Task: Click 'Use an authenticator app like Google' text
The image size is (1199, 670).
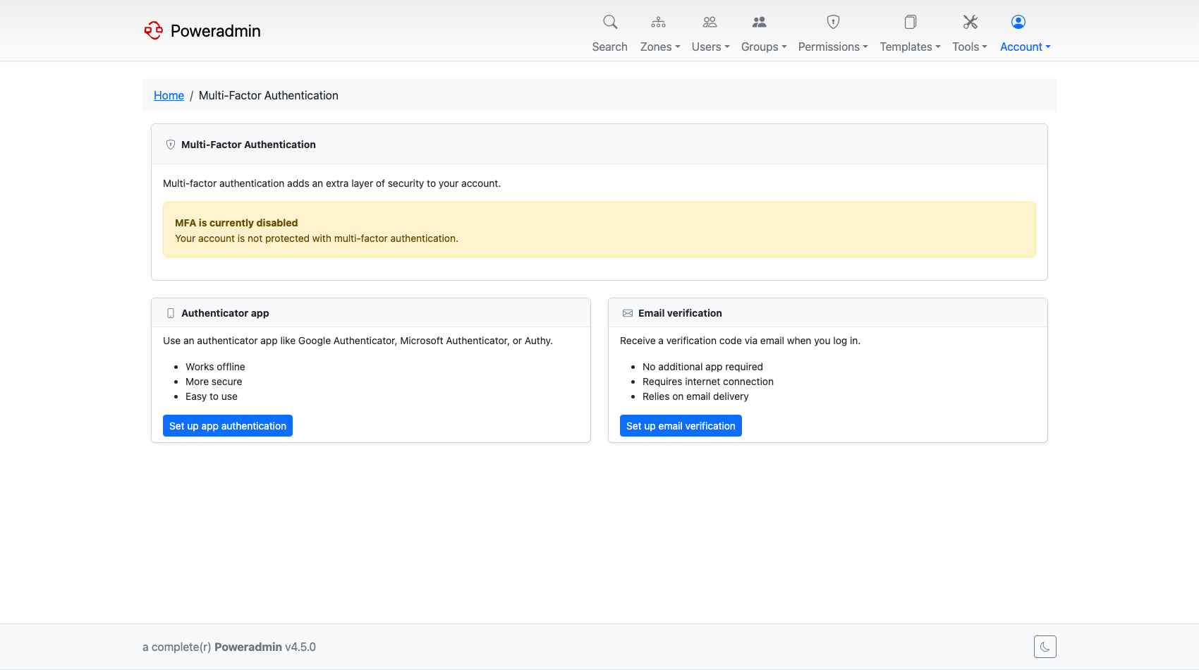Action: click(x=358, y=341)
